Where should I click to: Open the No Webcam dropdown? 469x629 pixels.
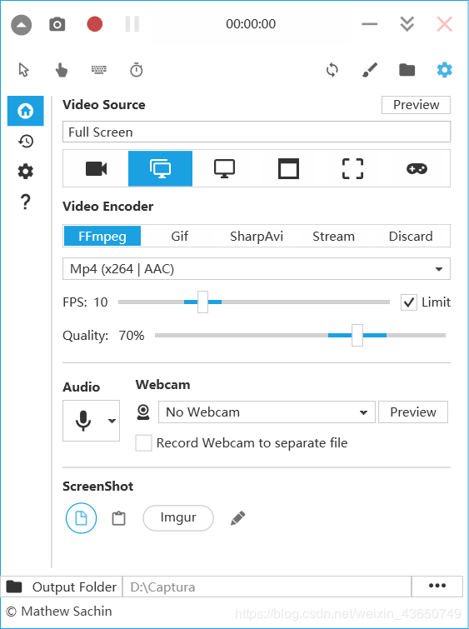[267, 412]
